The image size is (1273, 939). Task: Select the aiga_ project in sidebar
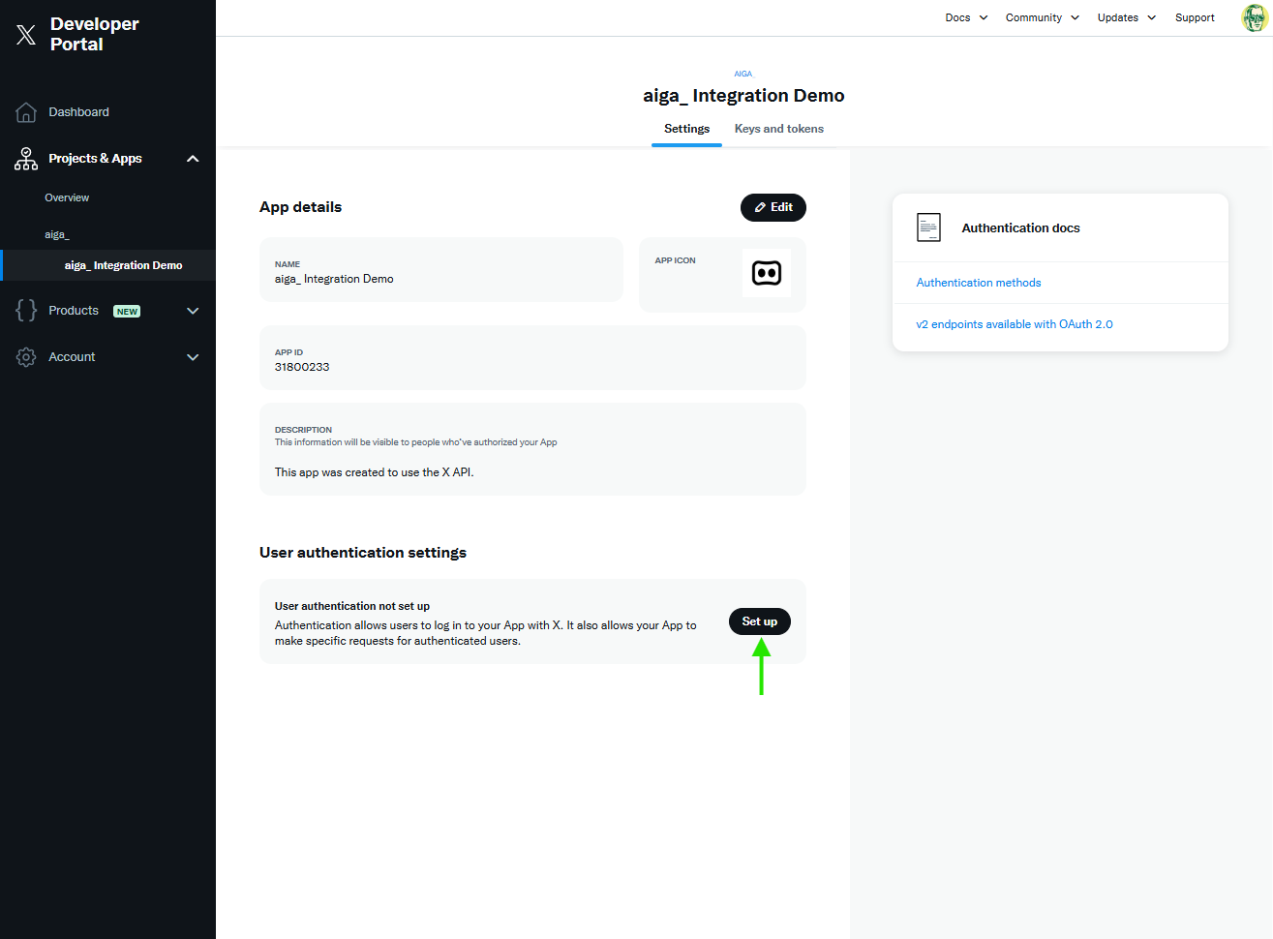tap(57, 234)
